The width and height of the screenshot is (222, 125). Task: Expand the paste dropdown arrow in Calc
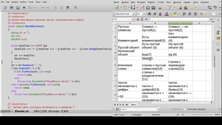pos(174,8)
